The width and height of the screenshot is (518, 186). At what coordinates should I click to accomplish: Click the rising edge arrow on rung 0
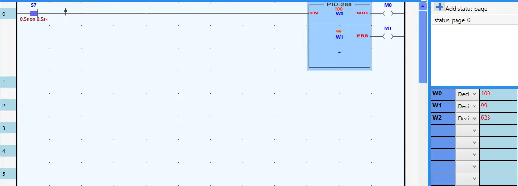pos(65,12)
